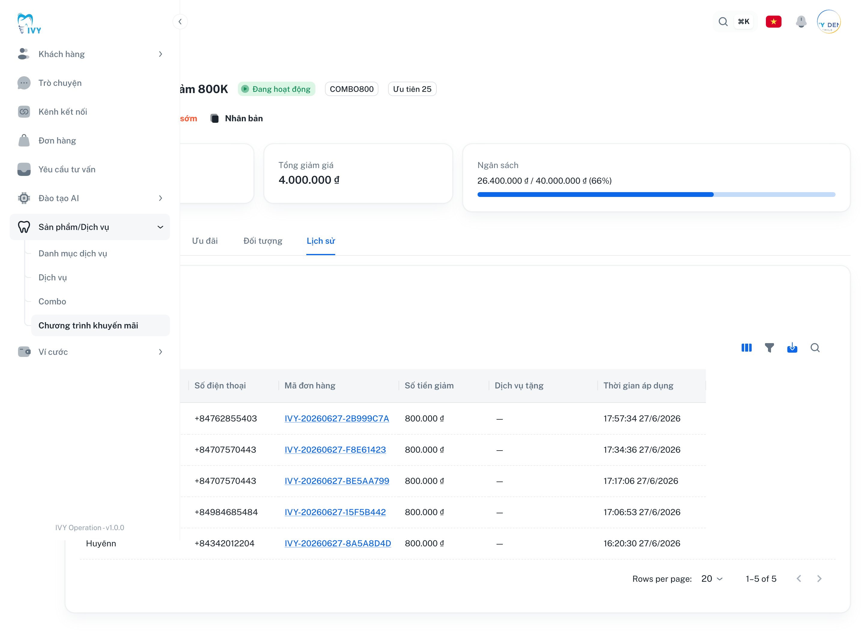Click the Ngân sách progress bar
Image resolution: width=865 pixels, height=637 pixels.
pyautogui.click(x=656, y=195)
